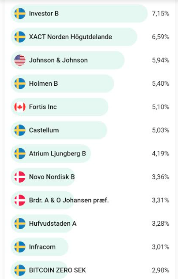Click the Swedish flag beside Castellum
This screenshot has height=279, width=178.
(20, 130)
